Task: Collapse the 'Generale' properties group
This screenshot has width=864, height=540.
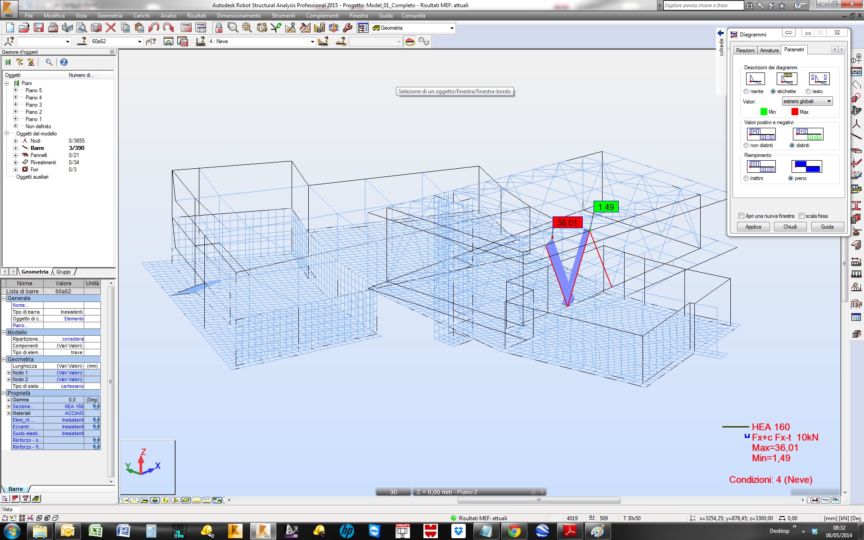Action: click(4, 298)
